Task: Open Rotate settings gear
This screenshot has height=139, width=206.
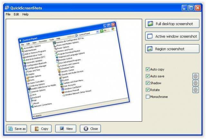Action: (x=196, y=90)
